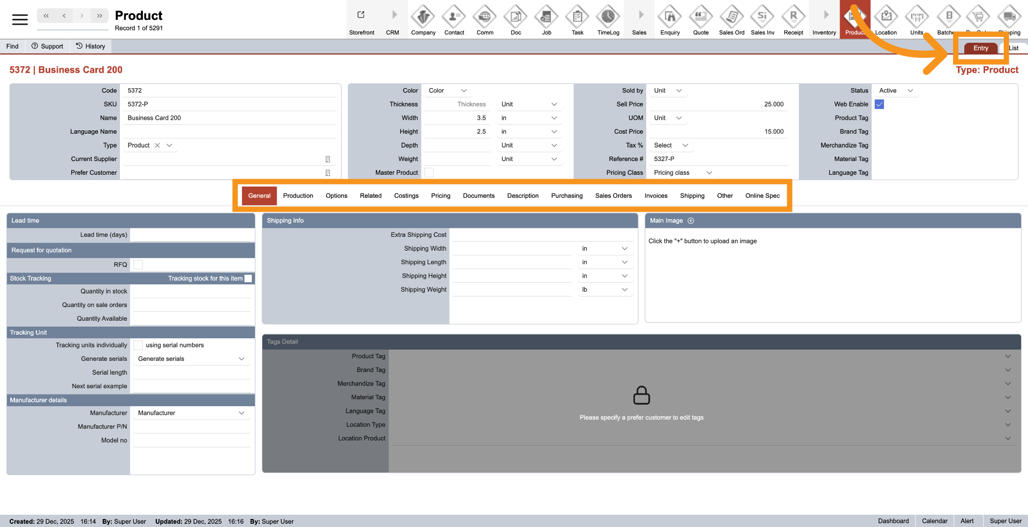Click Dashboard in the bottom bar
The height and width of the screenshot is (527, 1028).
pyautogui.click(x=893, y=521)
